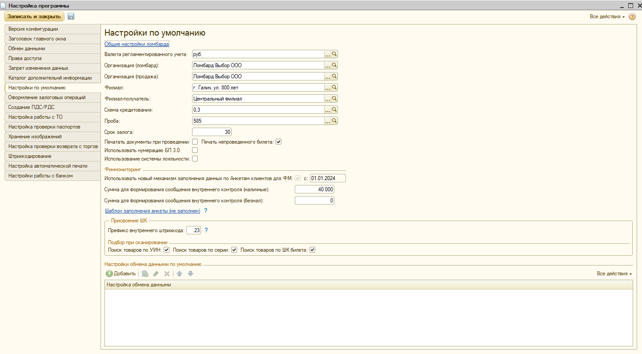
Task: Click ellipsis selector for 'Филиал-получатель'
Action: pos(328,99)
